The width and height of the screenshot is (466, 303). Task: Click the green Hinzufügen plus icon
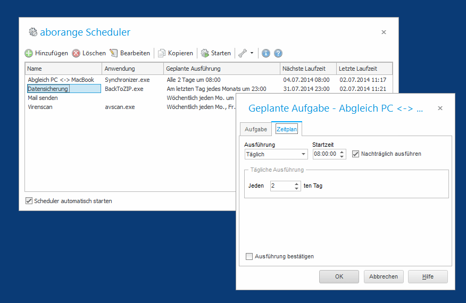point(29,53)
